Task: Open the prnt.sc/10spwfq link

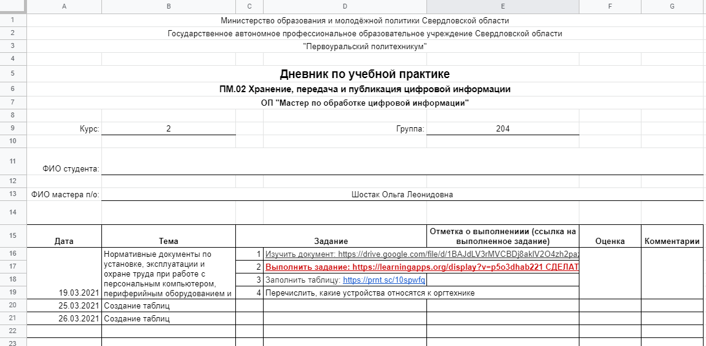Action: (x=384, y=280)
